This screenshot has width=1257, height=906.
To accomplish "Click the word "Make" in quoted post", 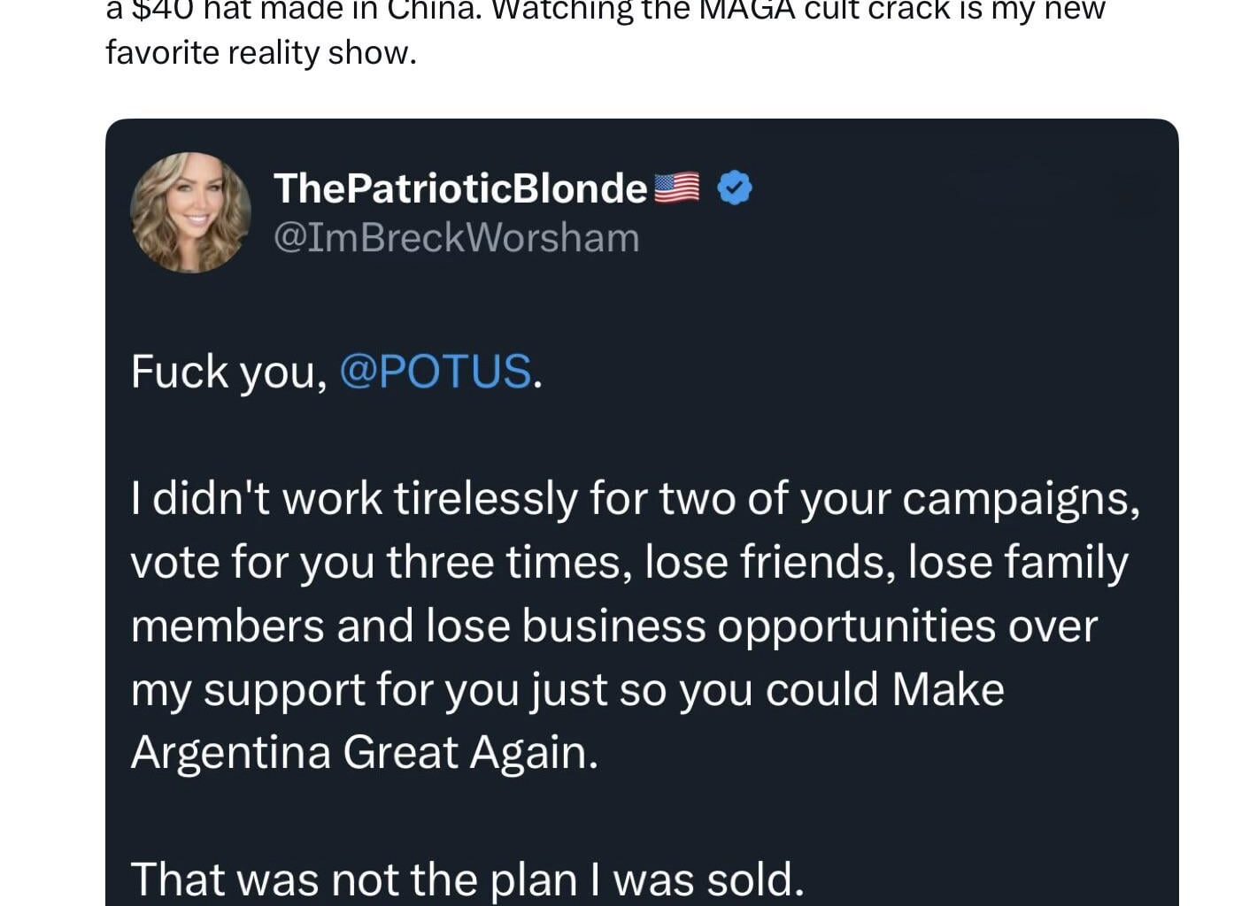I will [x=947, y=690].
